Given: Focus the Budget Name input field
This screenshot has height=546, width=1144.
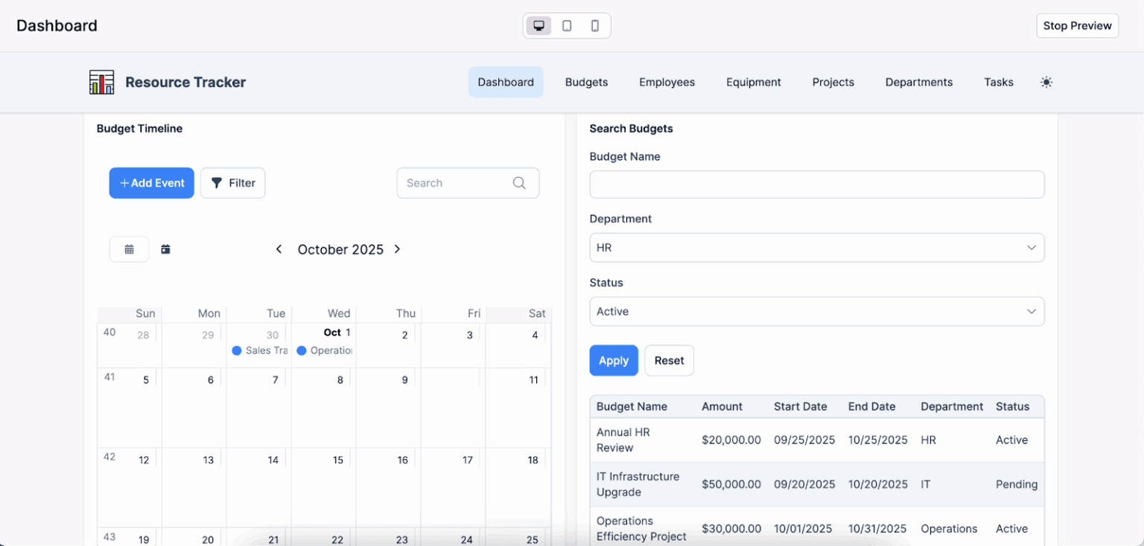Looking at the screenshot, I should click(816, 184).
